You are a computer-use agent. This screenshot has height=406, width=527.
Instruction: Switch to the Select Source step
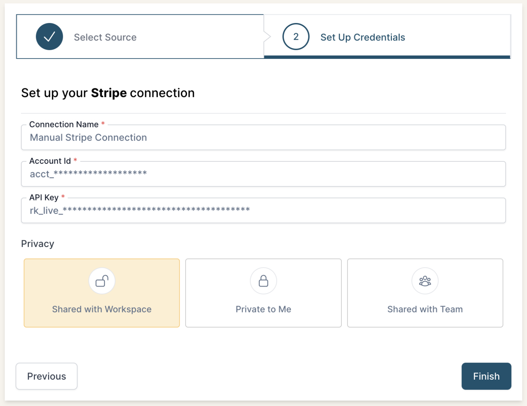105,37
